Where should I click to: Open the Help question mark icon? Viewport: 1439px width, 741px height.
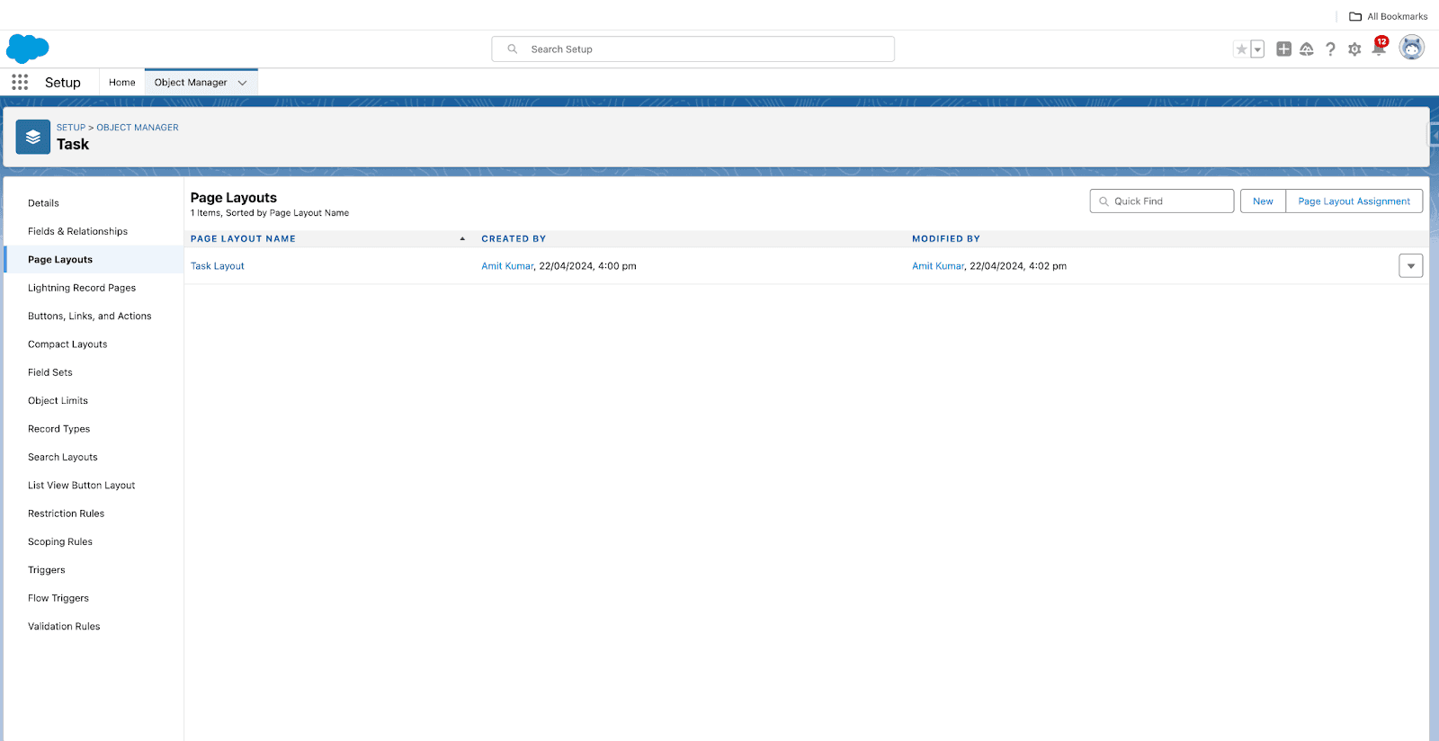[x=1330, y=49]
